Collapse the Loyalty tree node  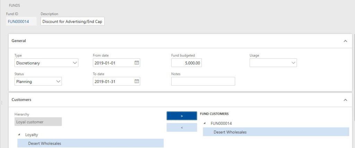coord(20,134)
